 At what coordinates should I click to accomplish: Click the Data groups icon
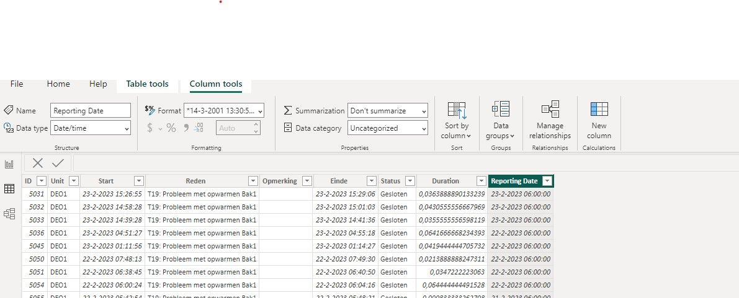pyautogui.click(x=501, y=109)
